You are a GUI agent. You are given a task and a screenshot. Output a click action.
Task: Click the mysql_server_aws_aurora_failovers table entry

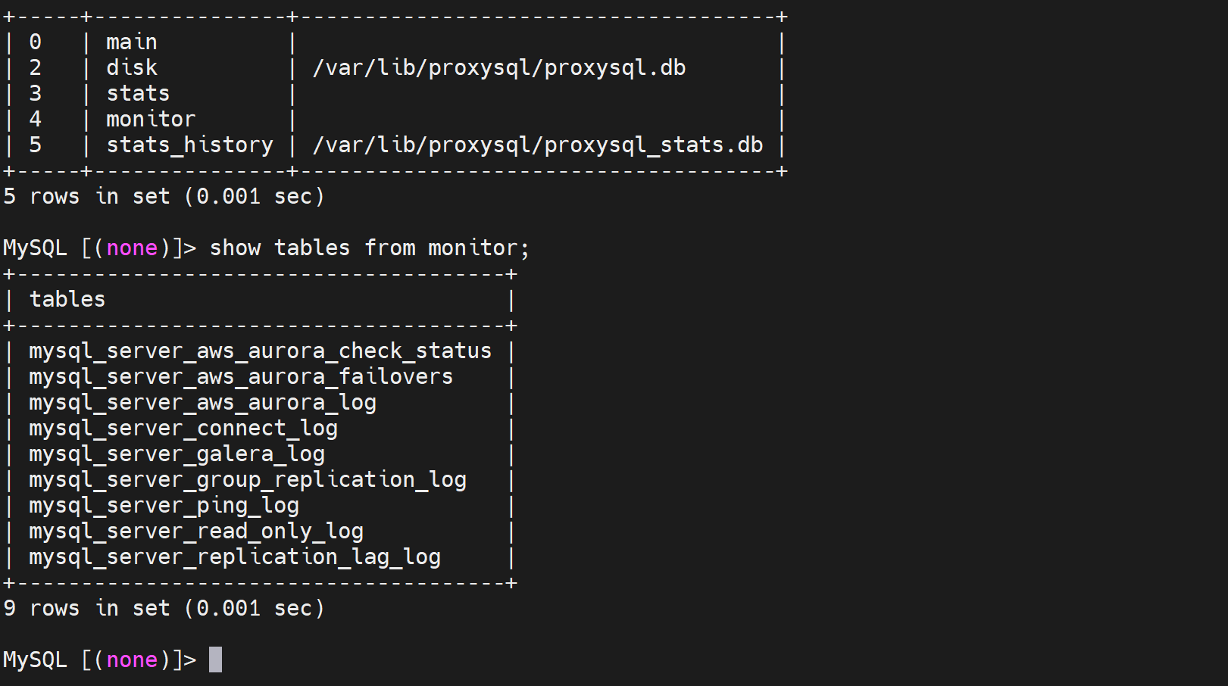click(x=241, y=377)
